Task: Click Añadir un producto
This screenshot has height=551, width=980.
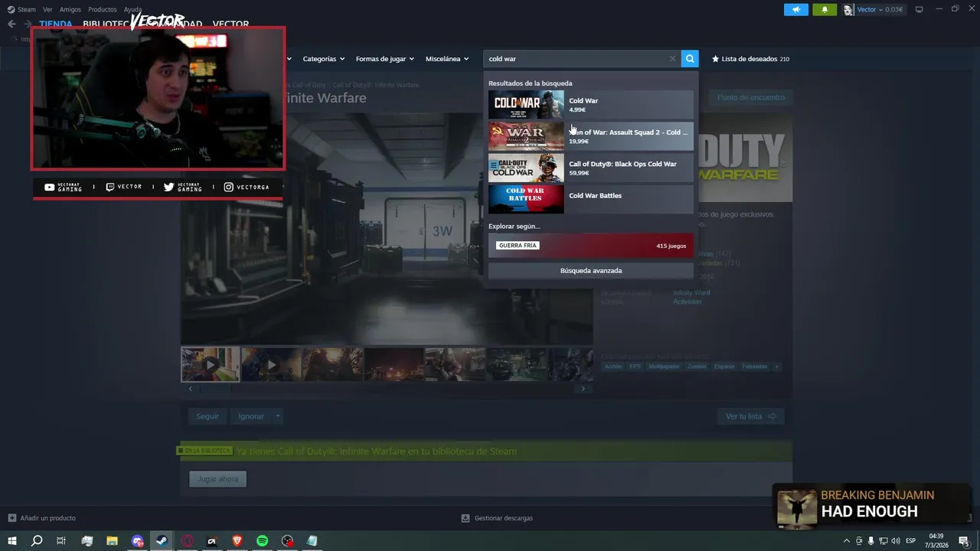Action: coord(42,518)
